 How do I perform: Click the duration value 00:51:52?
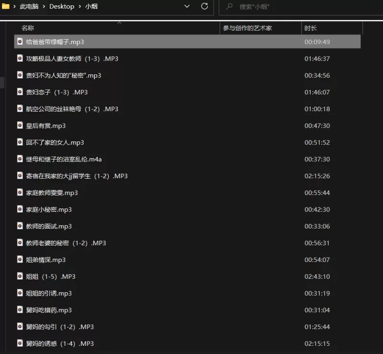coord(317,142)
